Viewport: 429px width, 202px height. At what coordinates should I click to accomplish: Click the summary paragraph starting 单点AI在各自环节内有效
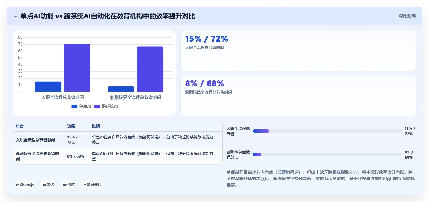click(321, 179)
